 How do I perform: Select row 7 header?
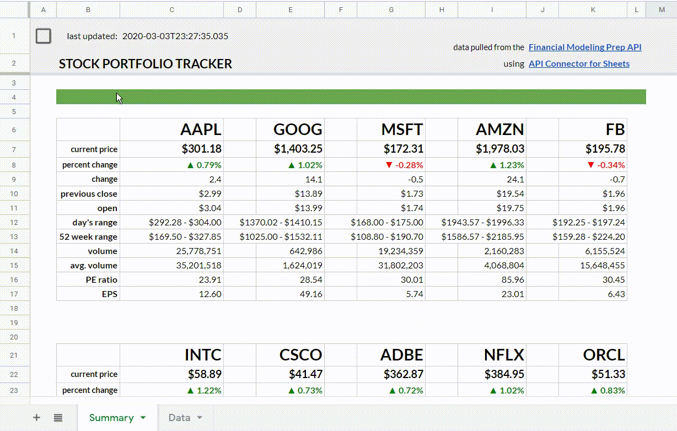point(14,149)
